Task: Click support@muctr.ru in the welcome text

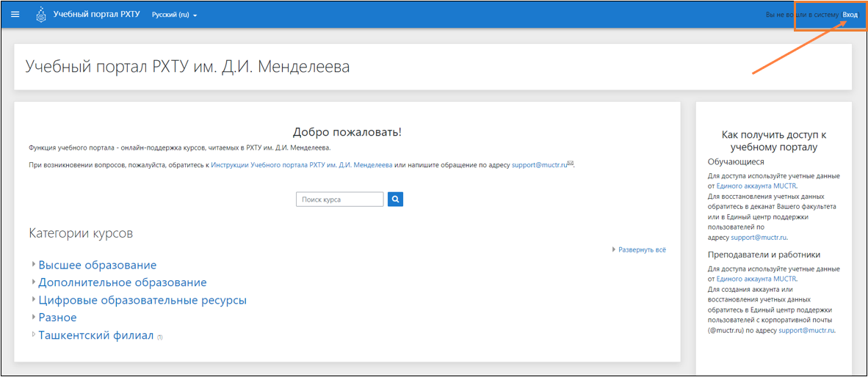Action: point(538,165)
